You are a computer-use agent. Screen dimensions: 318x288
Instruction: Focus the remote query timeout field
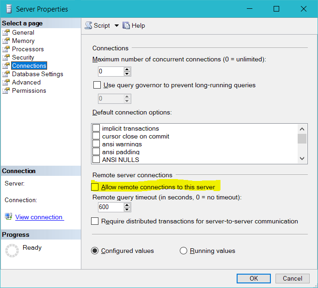coord(111,207)
